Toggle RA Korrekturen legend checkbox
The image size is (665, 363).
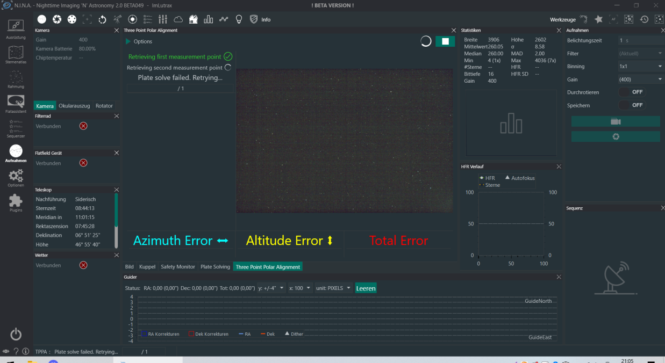pos(144,333)
